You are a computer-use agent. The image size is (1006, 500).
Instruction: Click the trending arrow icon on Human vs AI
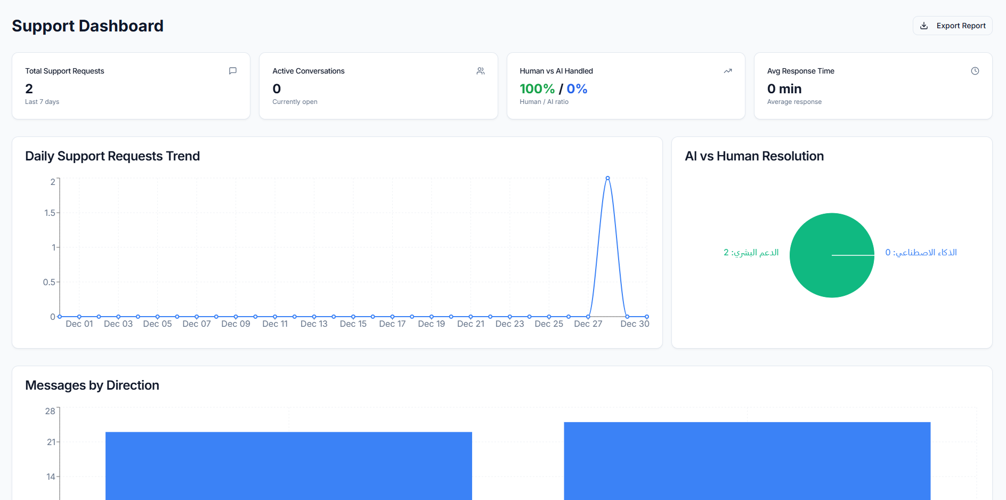pos(727,71)
